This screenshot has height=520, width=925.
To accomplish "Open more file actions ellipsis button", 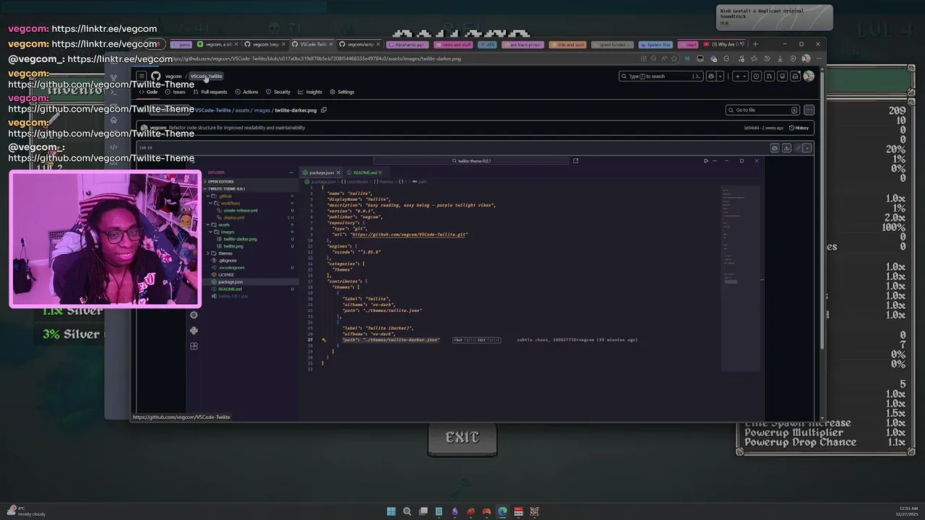I will [809, 110].
